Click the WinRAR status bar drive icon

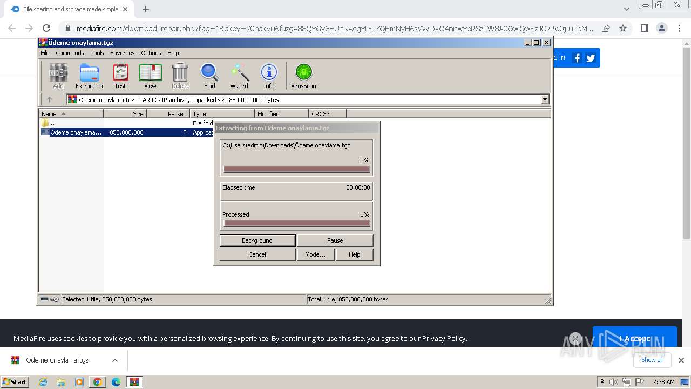44,299
